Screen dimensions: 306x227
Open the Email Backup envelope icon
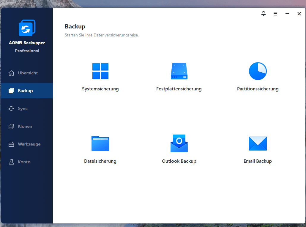tap(258, 143)
